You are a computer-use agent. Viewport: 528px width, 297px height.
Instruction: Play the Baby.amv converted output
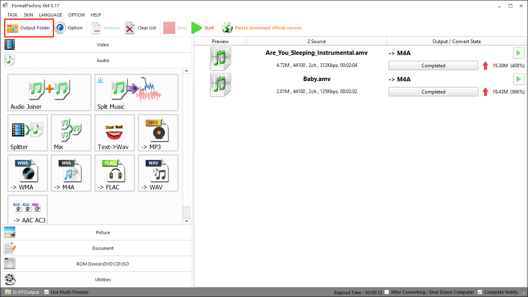[519, 79]
